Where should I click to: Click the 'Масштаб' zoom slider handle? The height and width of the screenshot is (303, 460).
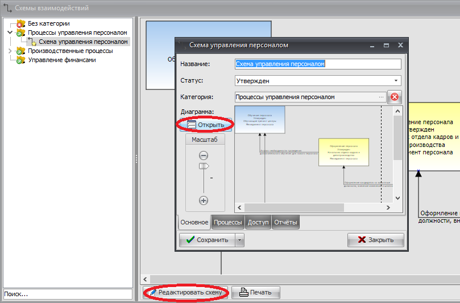click(204, 166)
